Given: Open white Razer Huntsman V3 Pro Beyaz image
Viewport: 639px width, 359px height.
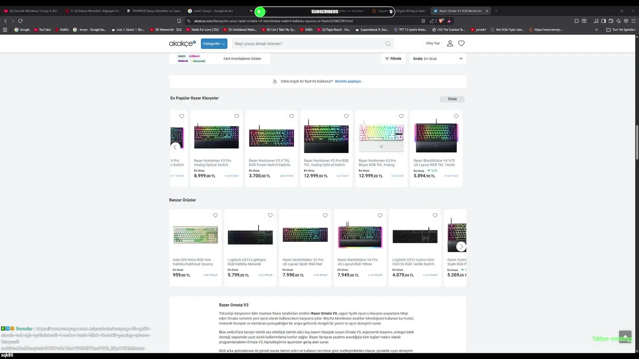Looking at the screenshot, I should click(381, 137).
